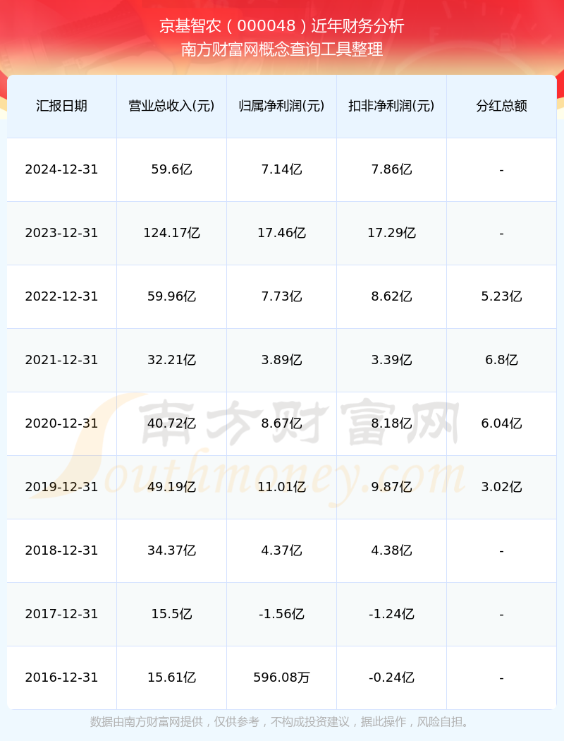Screen dimensions: 564x741
Task: Click the value -0.24亿
Action: pos(392,677)
